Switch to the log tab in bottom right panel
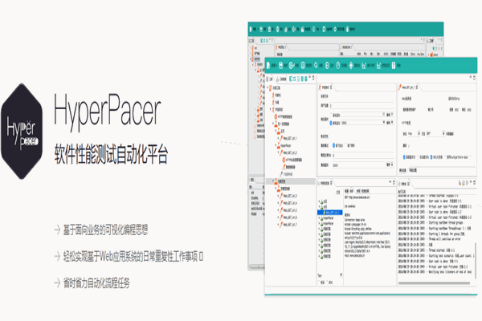This screenshot has width=482, height=321. (405, 184)
